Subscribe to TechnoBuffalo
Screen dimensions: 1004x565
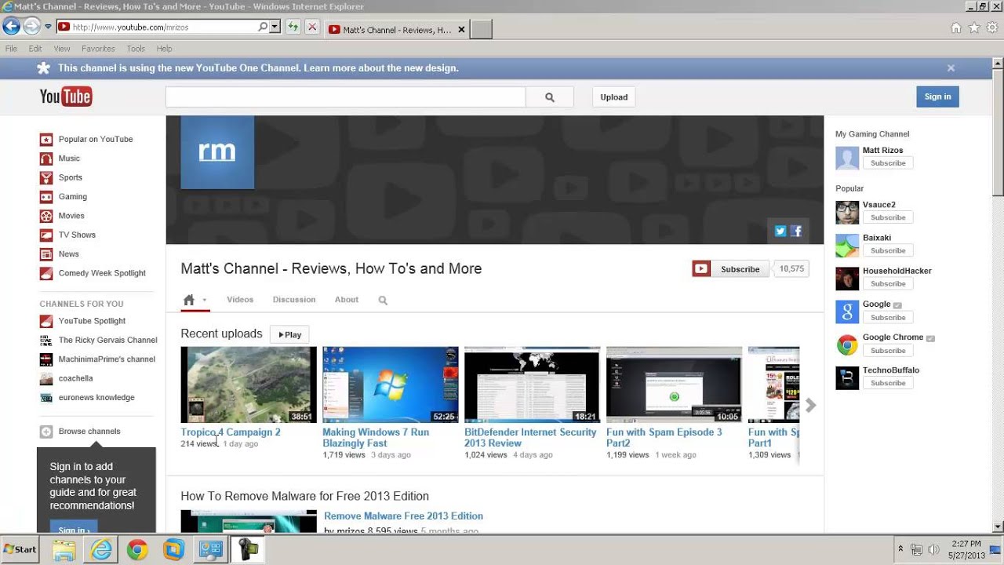pyautogui.click(x=888, y=383)
